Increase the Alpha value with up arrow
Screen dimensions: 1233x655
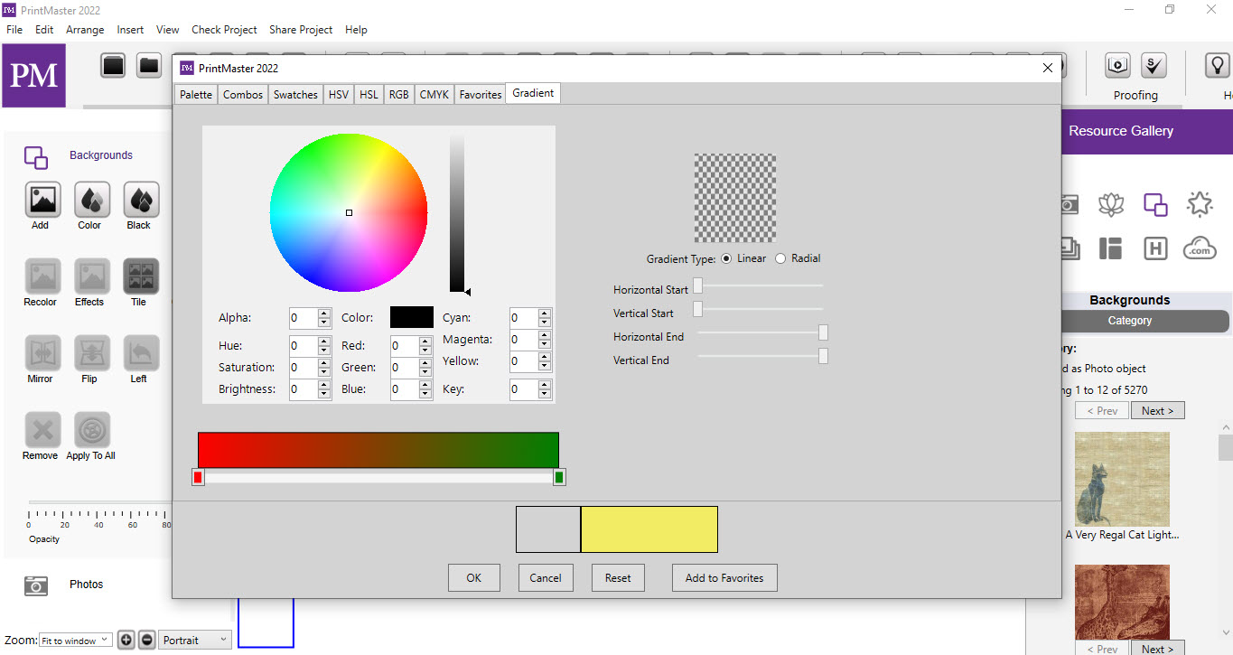point(324,313)
